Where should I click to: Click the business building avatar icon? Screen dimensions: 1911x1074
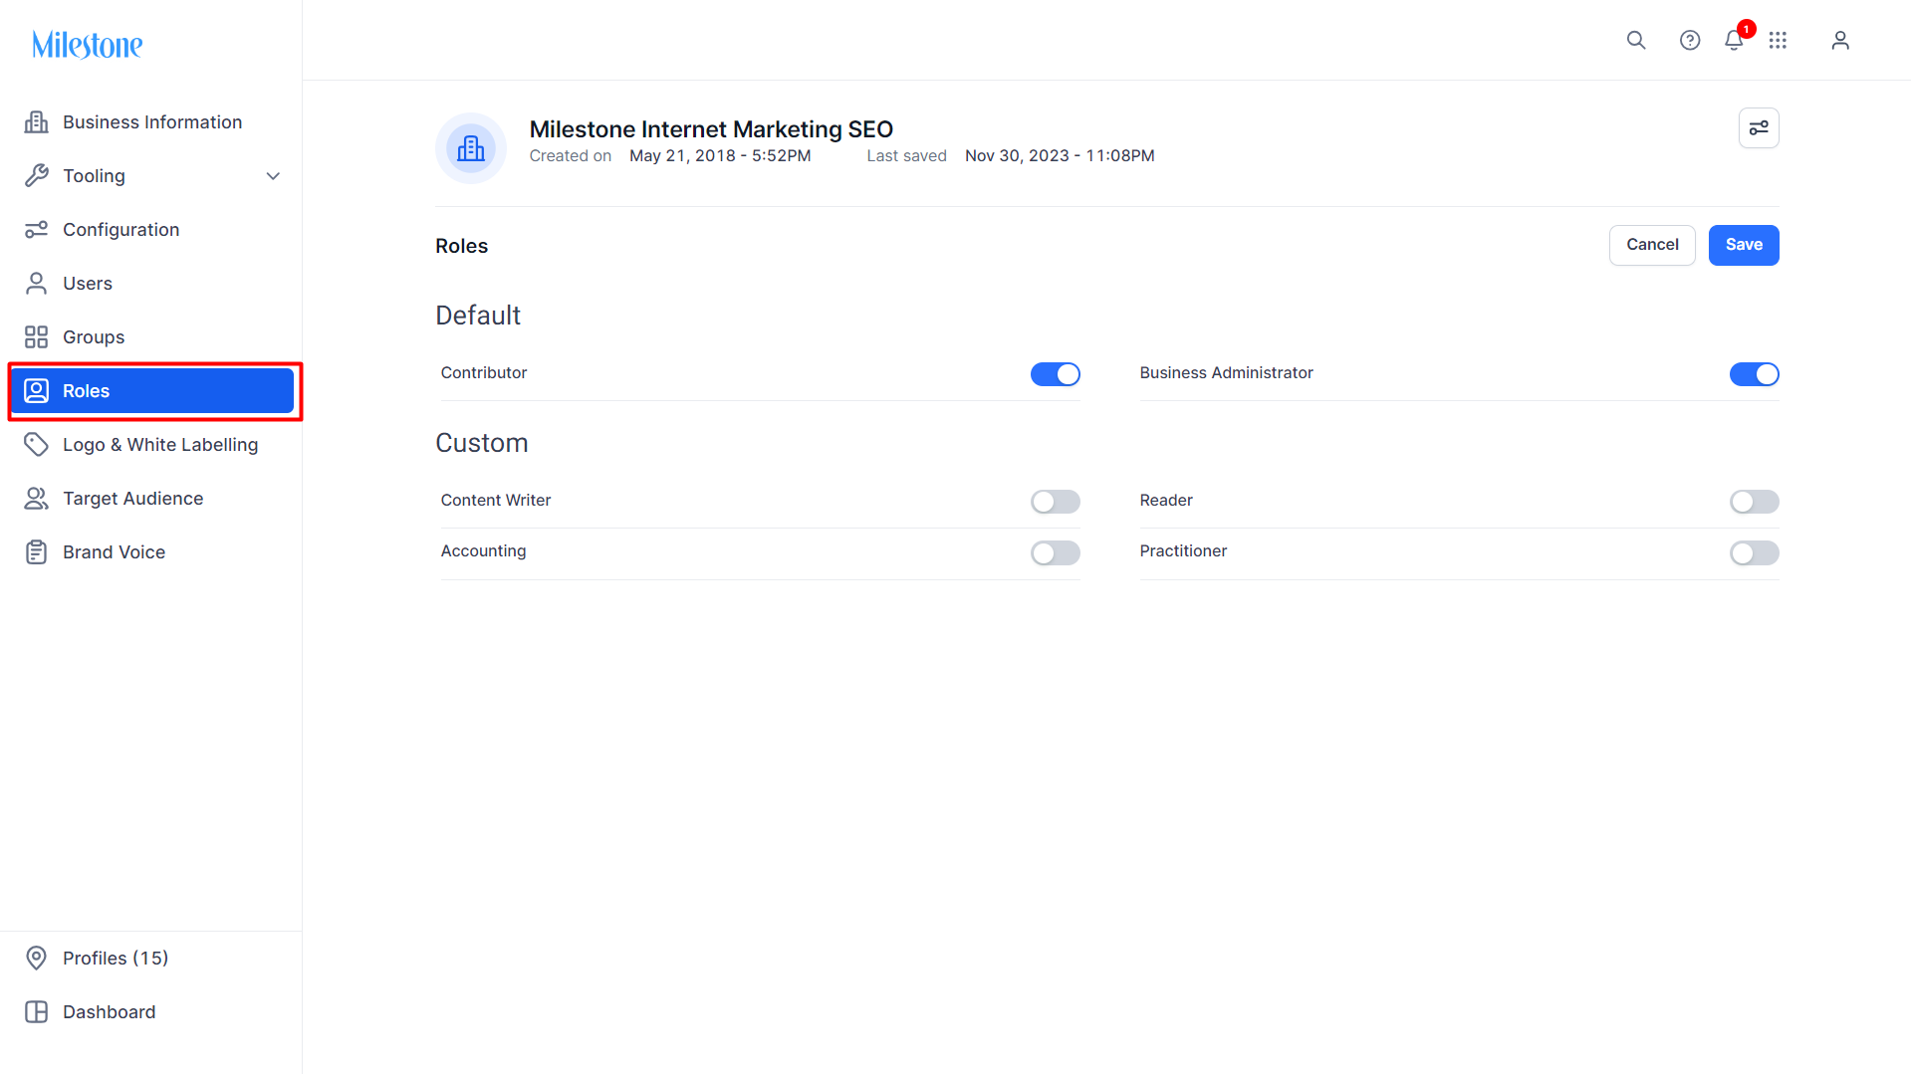(471, 148)
